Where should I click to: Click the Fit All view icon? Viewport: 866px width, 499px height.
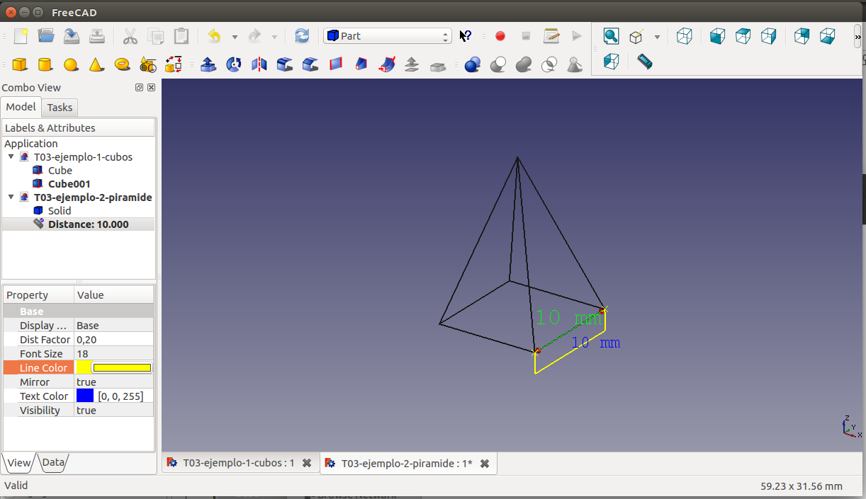[611, 36]
